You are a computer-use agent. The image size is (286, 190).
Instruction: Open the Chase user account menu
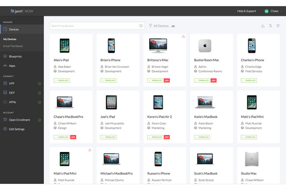(x=273, y=11)
